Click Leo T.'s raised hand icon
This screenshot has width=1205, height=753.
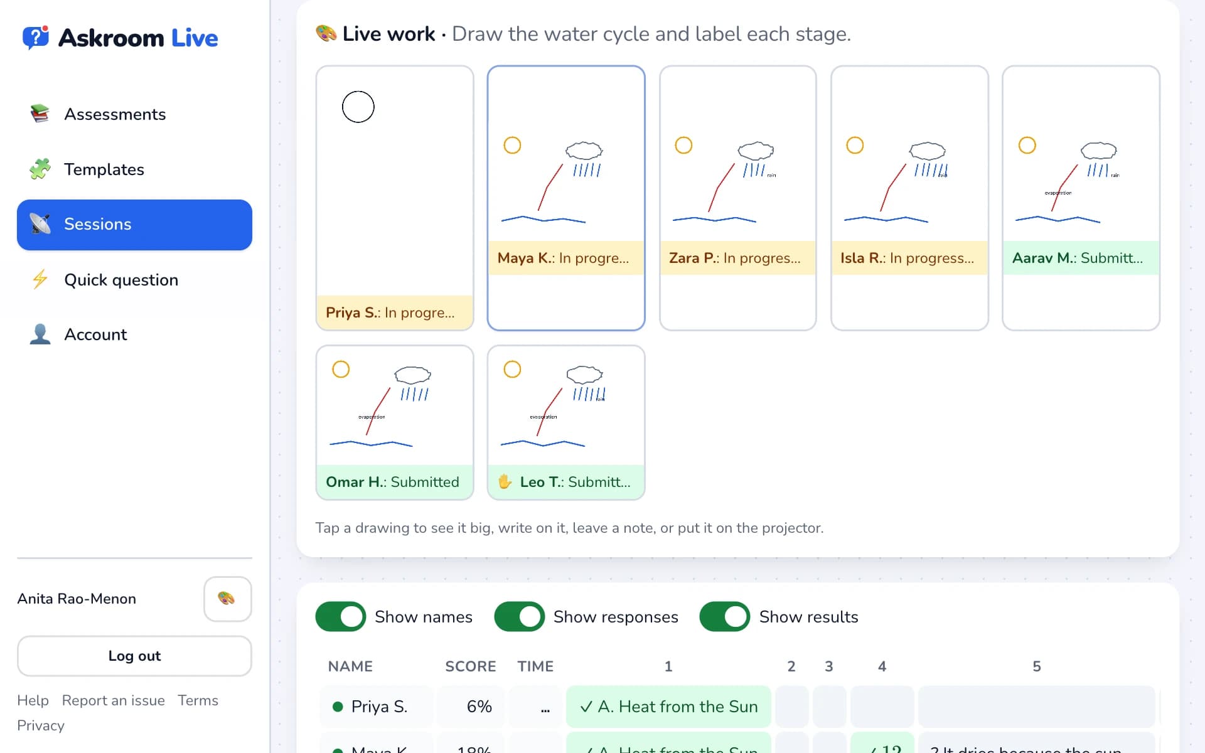pos(505,481)
